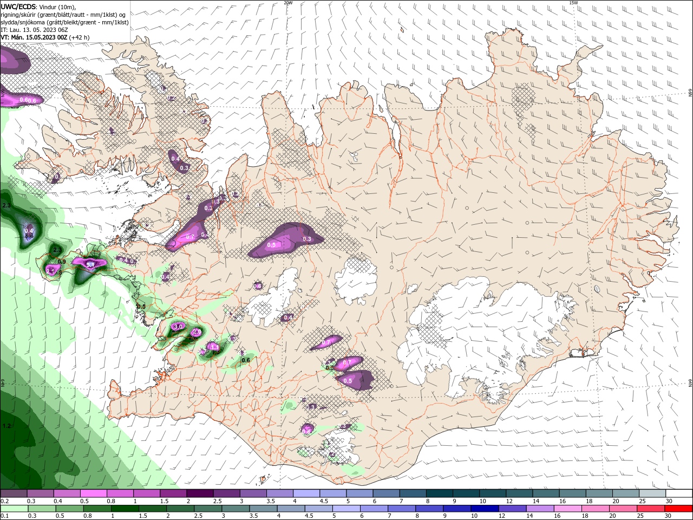This screenshot has height=520, width=693.
Task: Click the dark teal upper swatch between 8 and 9
Action: point(439,493)
